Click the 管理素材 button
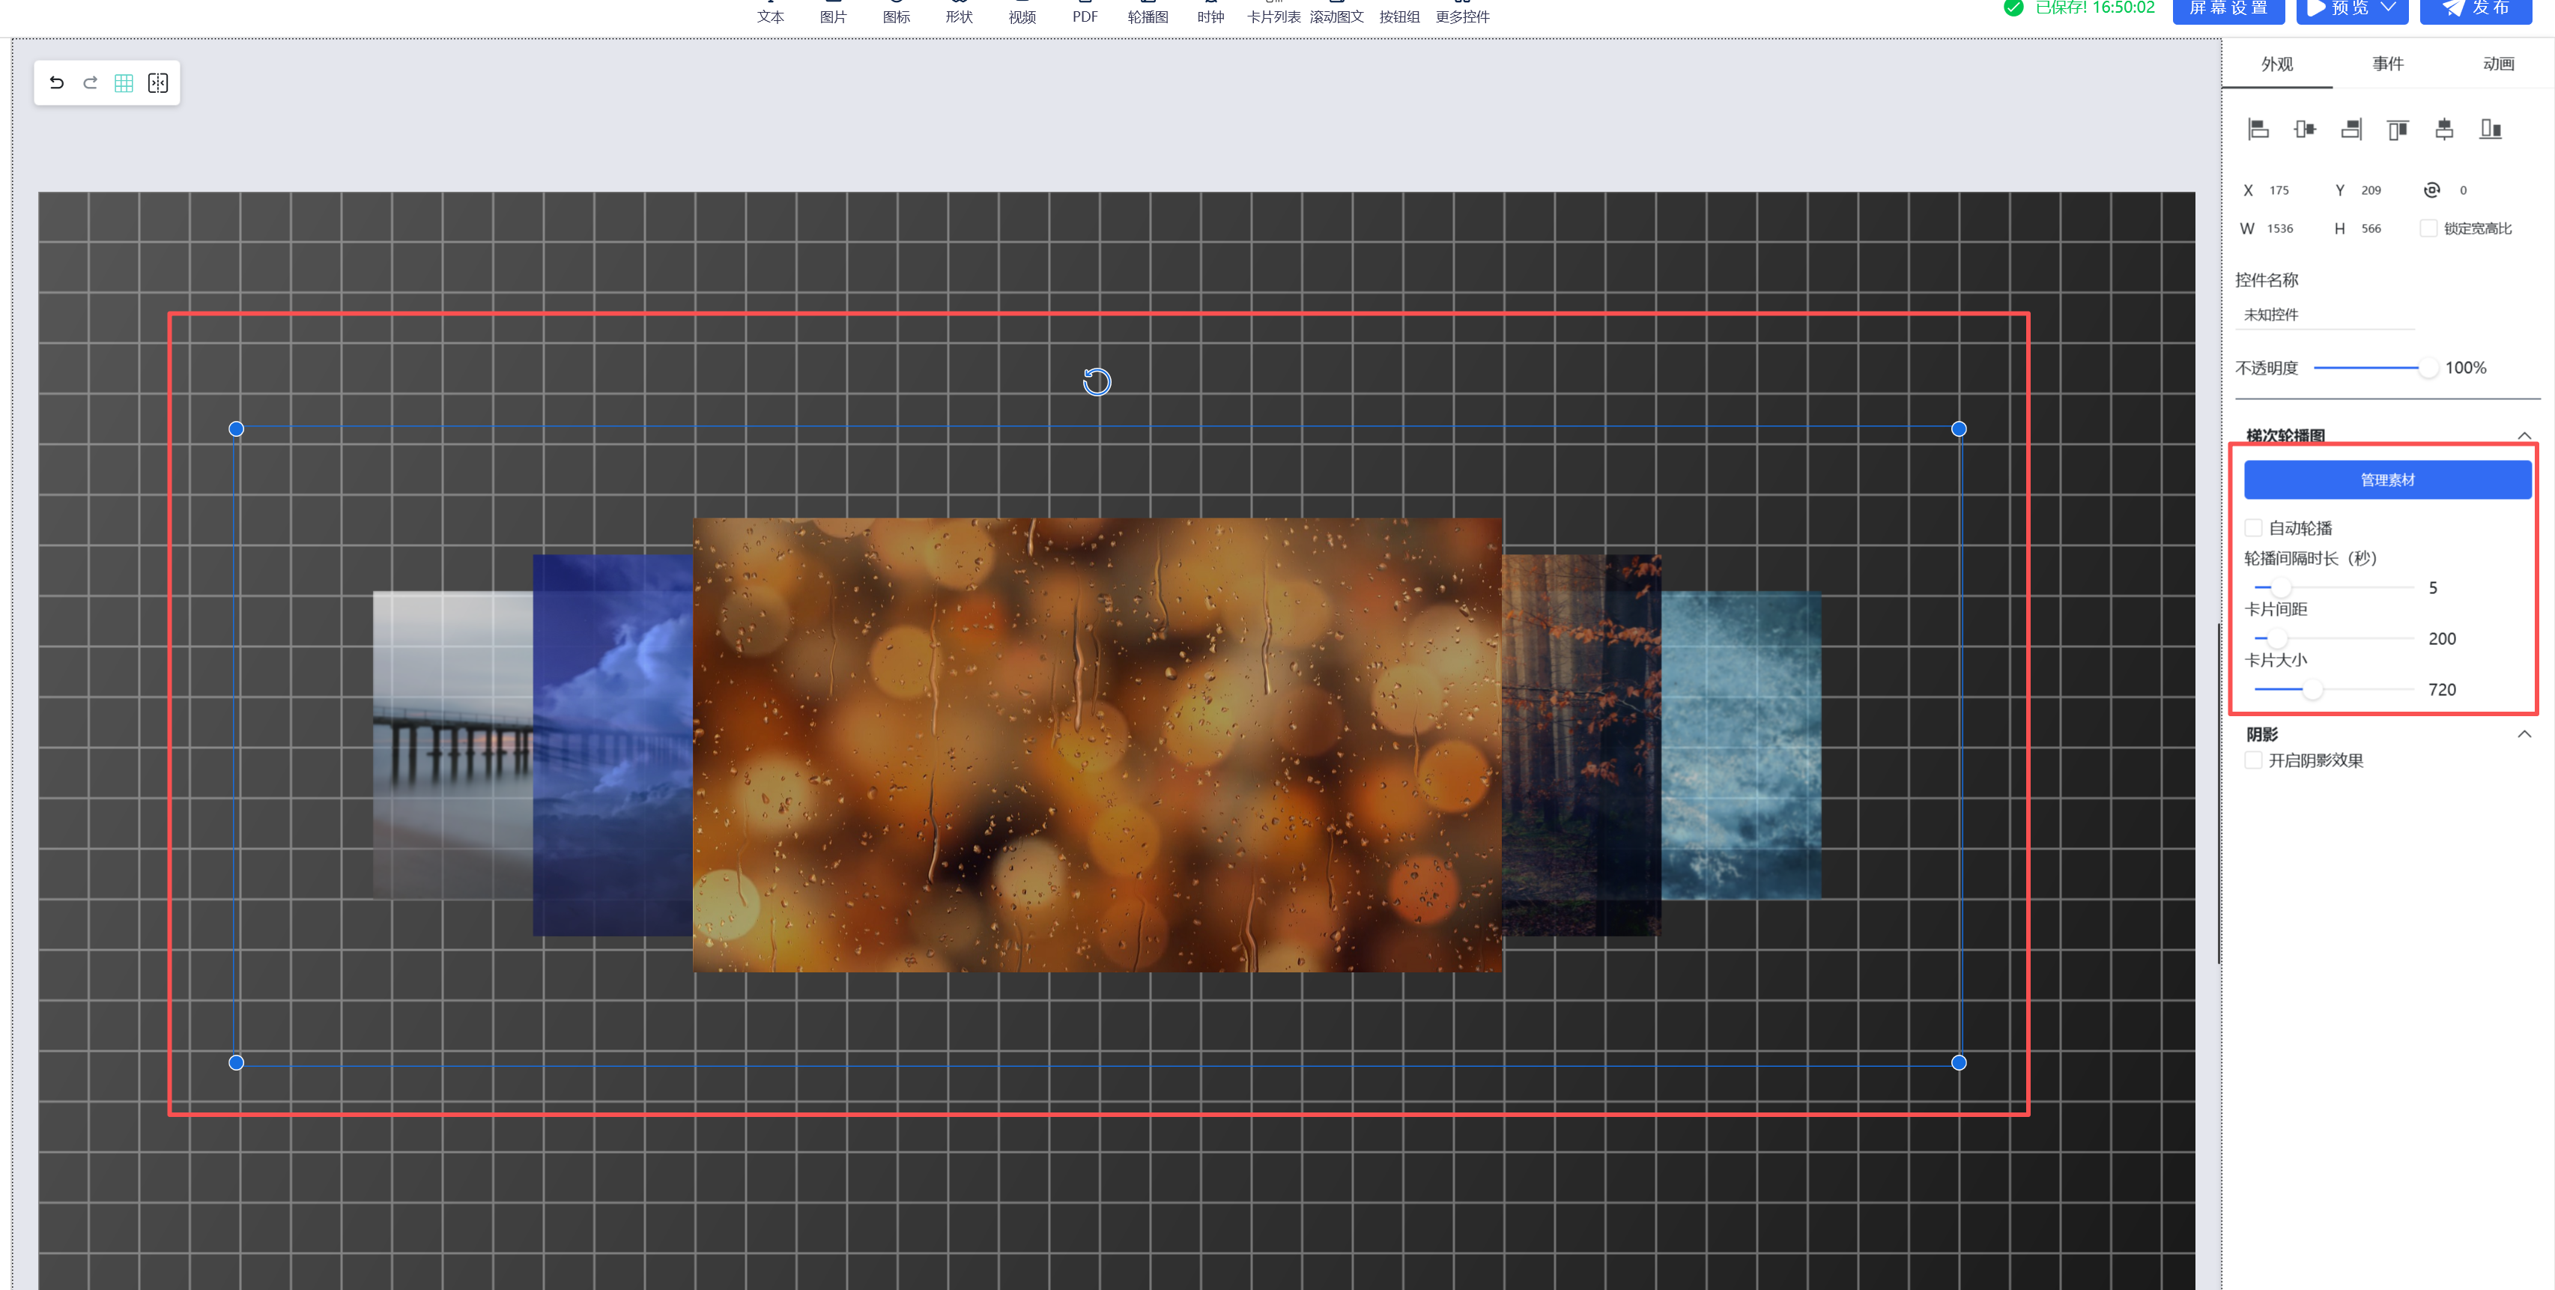2555x1290 pixels. pos(2387,480)
